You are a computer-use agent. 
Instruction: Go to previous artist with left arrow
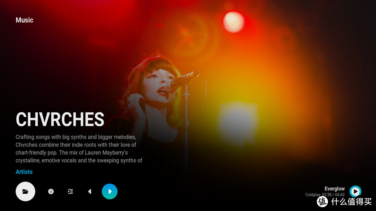(90, 192)
